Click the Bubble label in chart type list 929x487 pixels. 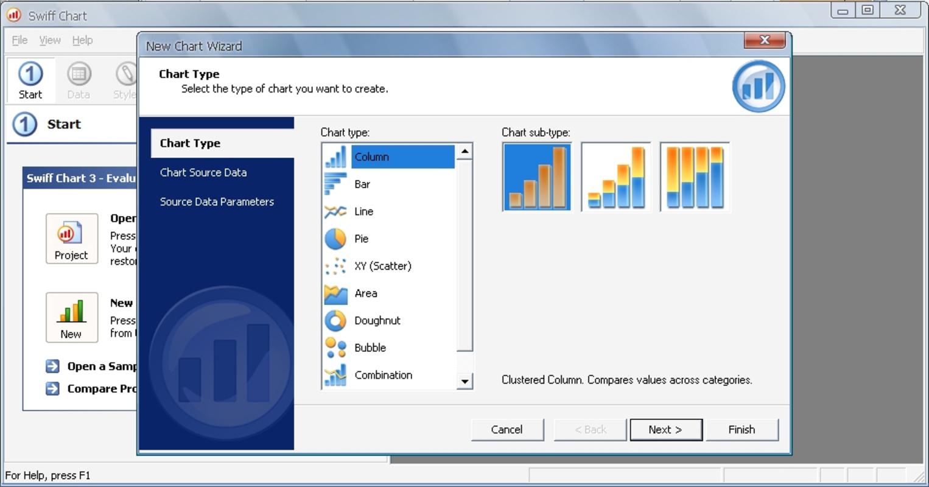[370, 348]
